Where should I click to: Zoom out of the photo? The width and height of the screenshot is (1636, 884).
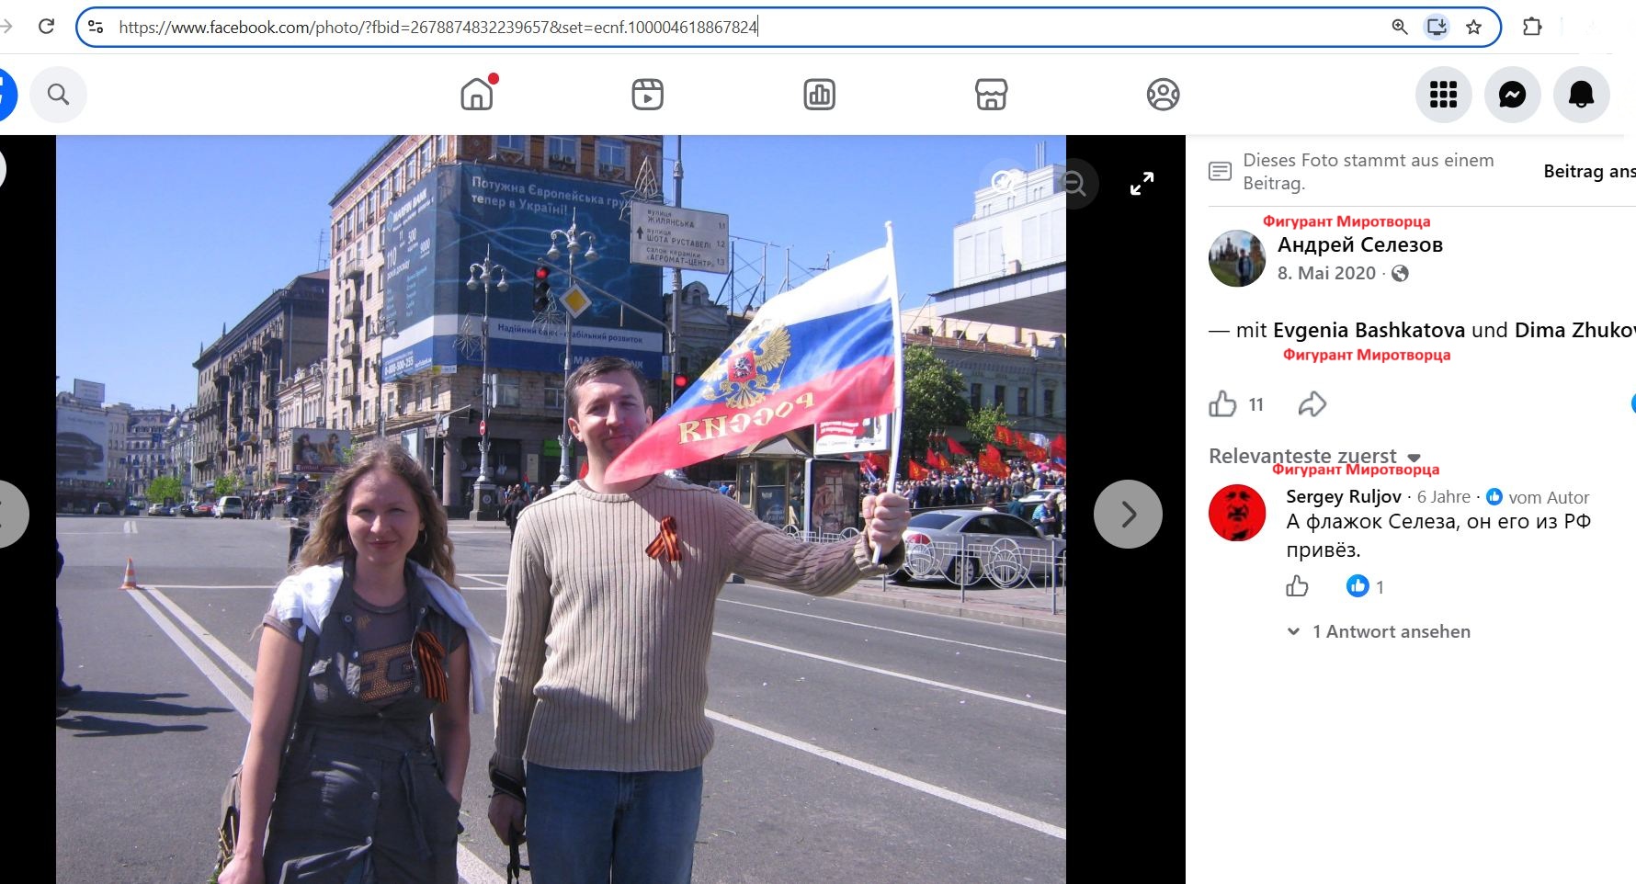click(x=1073, y=184)
